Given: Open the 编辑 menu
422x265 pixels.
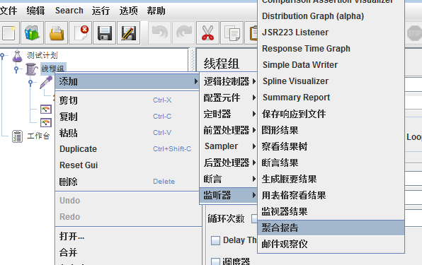Looking at the screenshot, I should [x=35, y=11].
